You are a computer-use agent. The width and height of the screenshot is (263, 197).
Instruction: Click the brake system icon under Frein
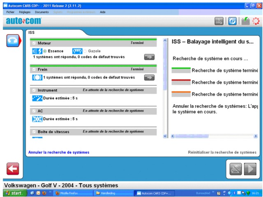(x=37, y=78)
